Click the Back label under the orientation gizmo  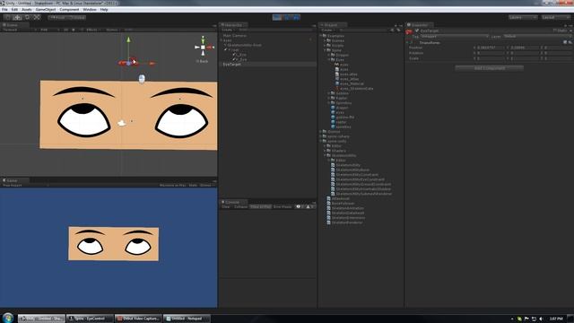tap(203, 61)
